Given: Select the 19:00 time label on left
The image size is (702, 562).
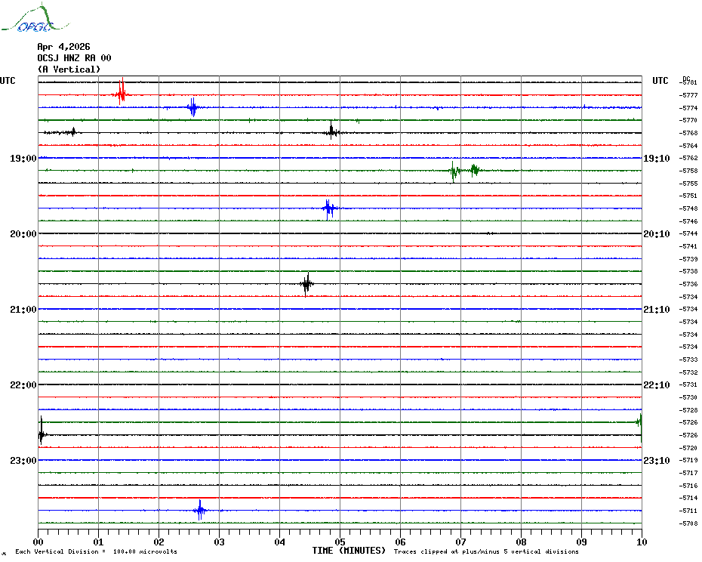Looking at the screenshot, I should (23, 159).
